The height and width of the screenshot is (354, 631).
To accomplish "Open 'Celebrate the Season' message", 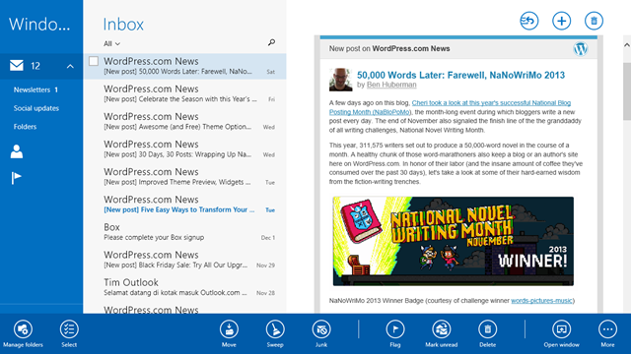I will [x=185, y=93].
